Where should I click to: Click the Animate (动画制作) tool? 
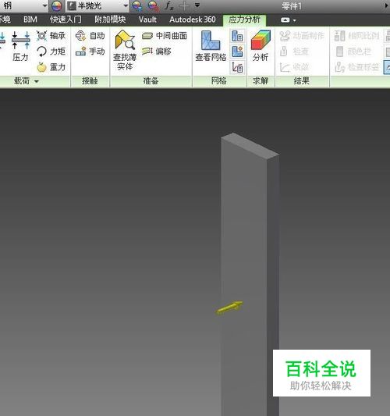(x=302, y=36)
